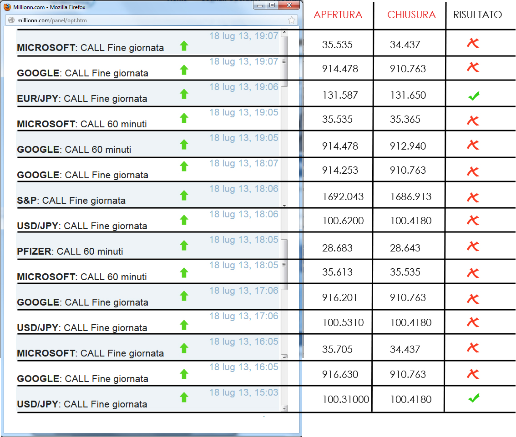Click the green up arrow beside S&P

point(184,196)
